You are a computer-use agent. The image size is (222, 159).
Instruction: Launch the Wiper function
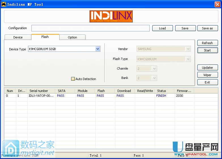pyautogui.click(x=207, y=75)
